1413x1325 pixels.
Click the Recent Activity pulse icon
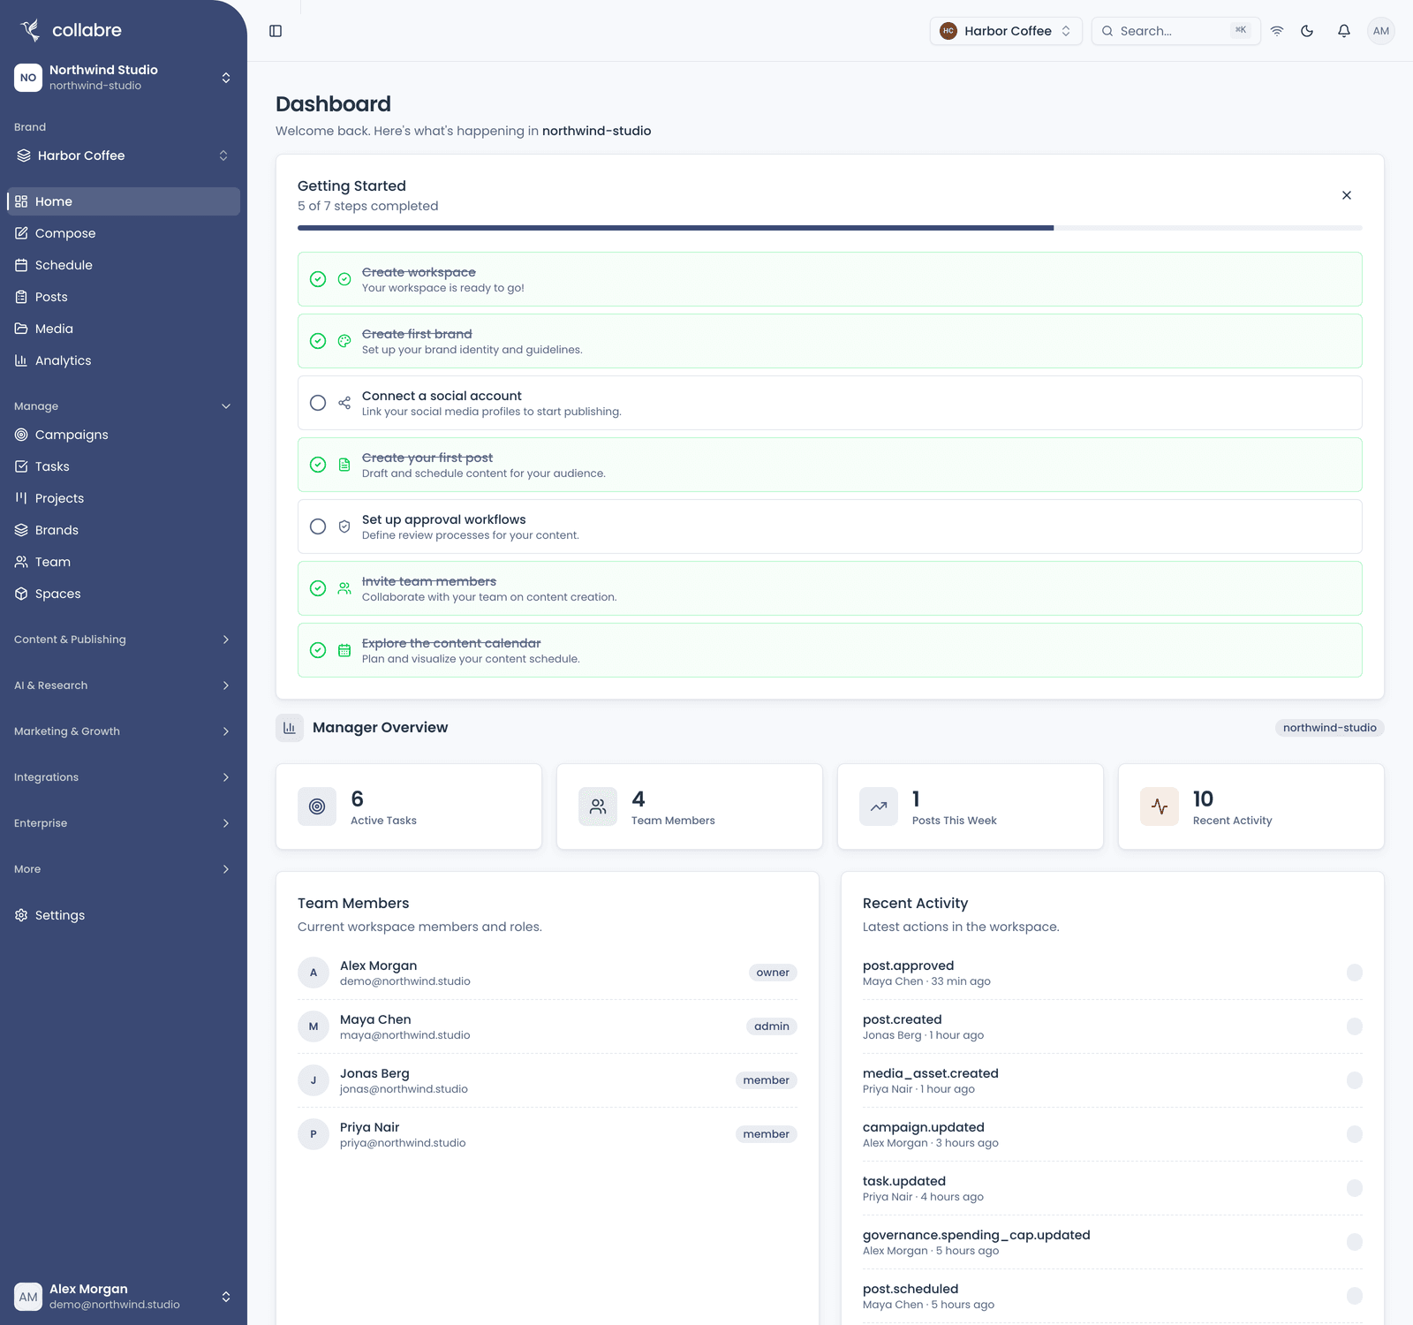[x=1160, y=806]
